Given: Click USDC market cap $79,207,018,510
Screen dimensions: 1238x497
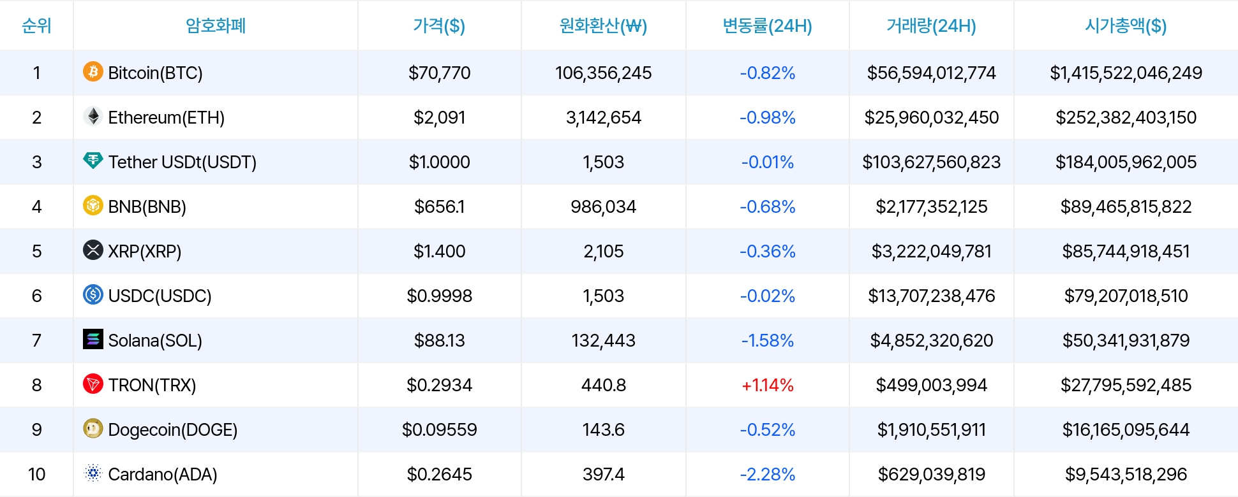Looking at the screenshot, I should tap(1126, 296).
